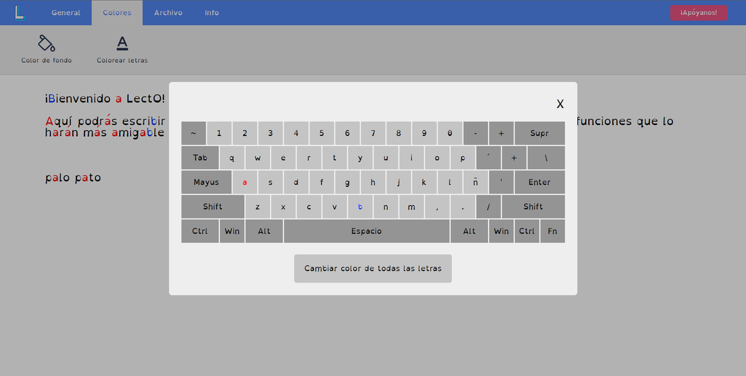Select the letter x key
The image size is (746, 376).
tap(283, 206)
